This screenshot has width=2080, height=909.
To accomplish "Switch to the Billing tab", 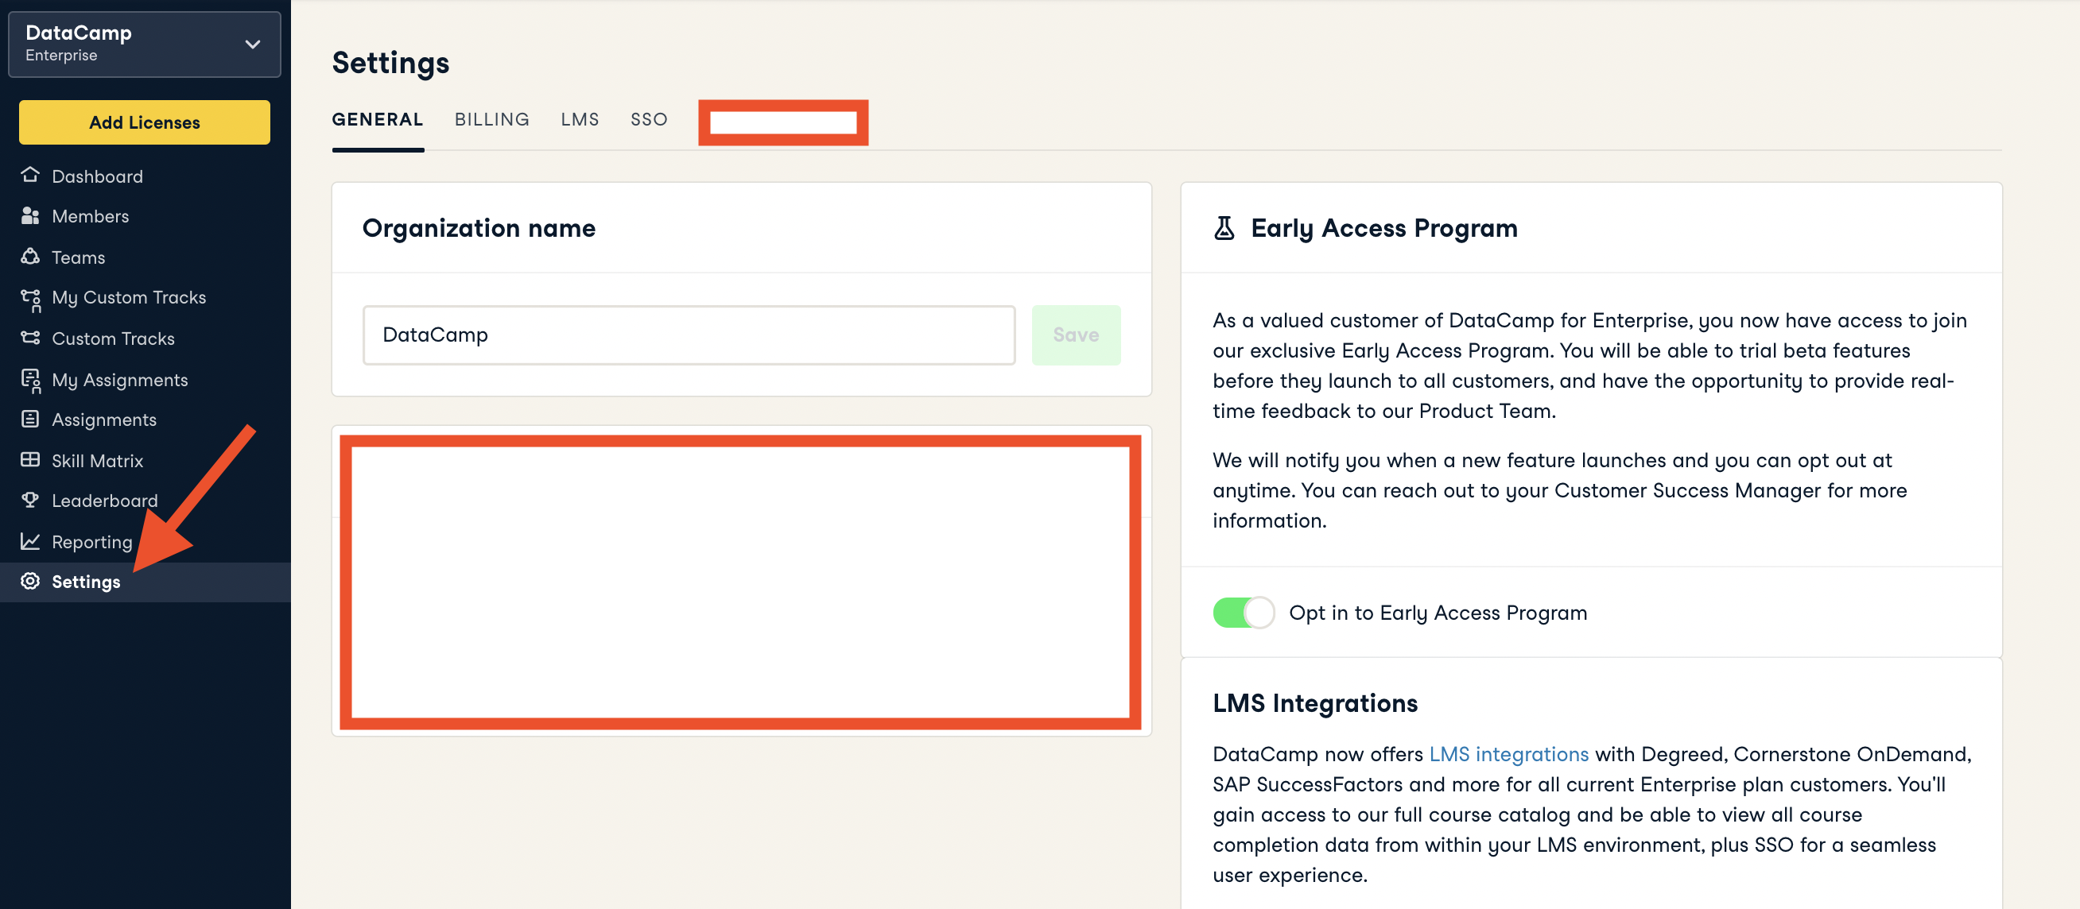I will click(x=491, y=119).
